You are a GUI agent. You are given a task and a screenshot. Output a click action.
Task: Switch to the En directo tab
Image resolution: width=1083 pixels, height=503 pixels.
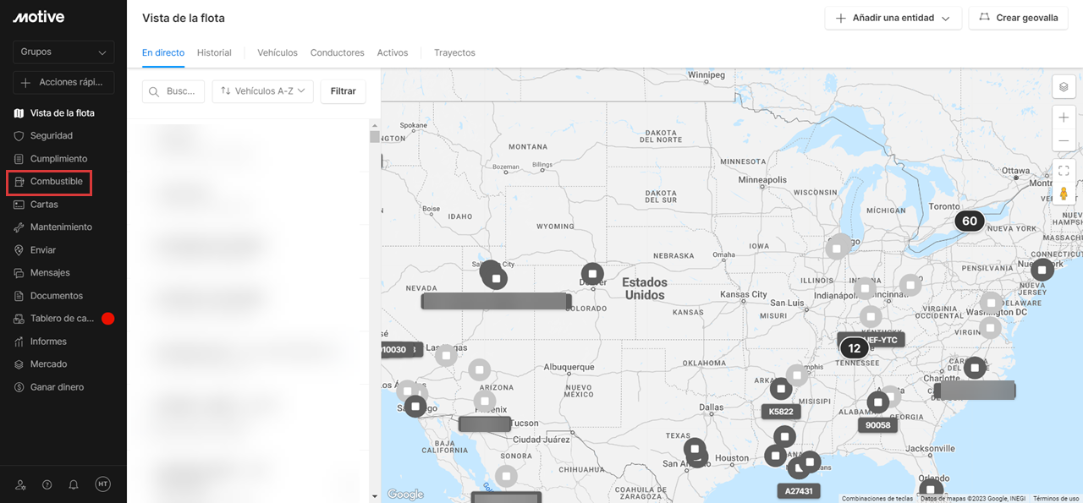coord(163,52)
